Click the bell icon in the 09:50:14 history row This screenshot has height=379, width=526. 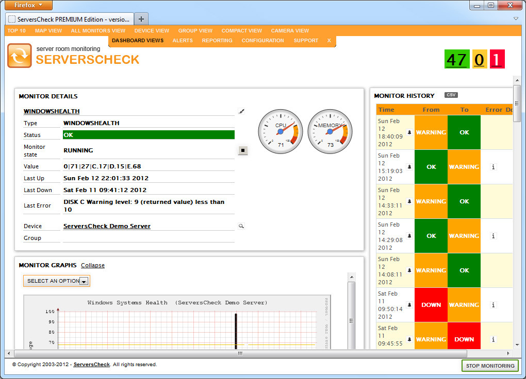pyautogui.click(x=409, y=305)
